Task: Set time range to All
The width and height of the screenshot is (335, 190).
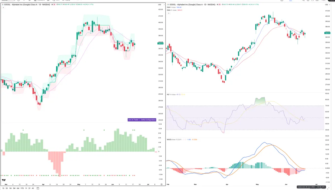Action: click(33, 188)
